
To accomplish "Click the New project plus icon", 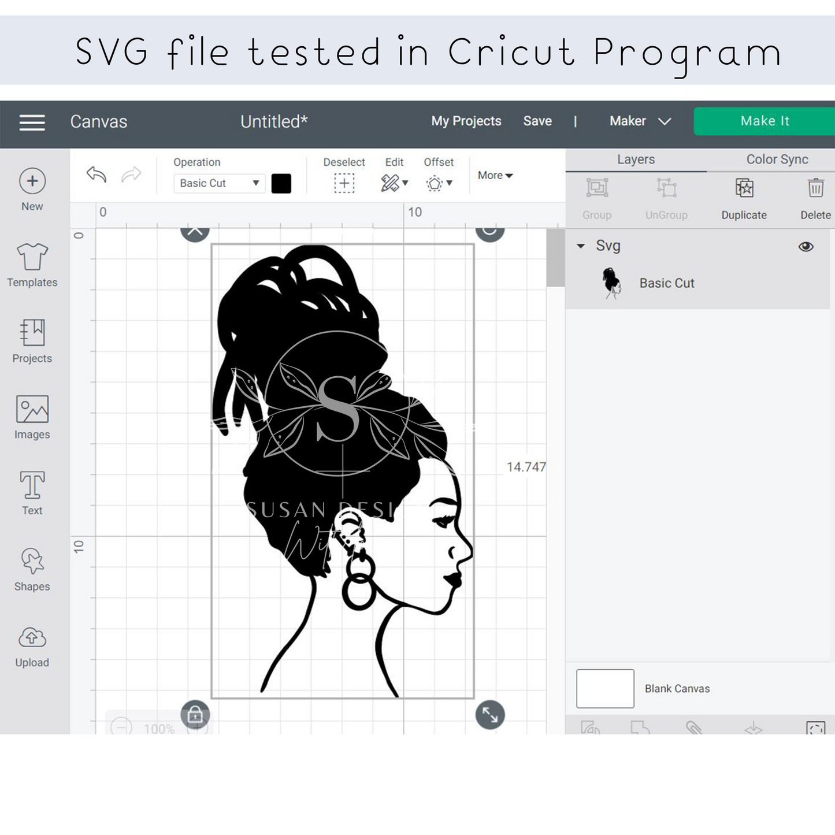I will [32, 181].
